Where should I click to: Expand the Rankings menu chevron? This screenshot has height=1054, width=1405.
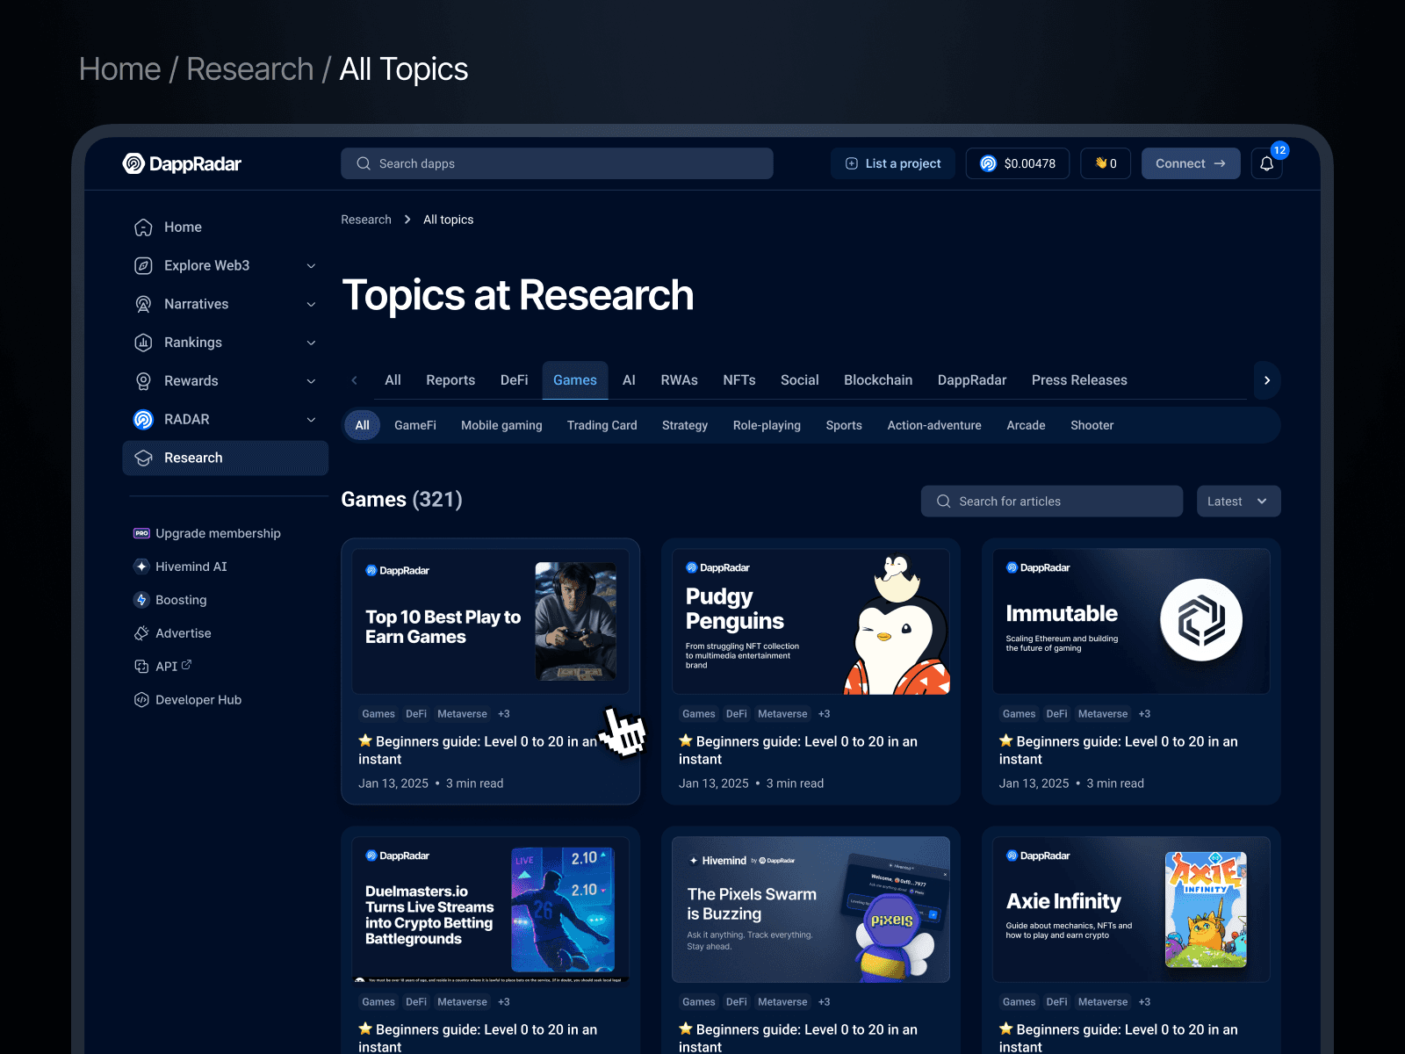tap(311, 343)
